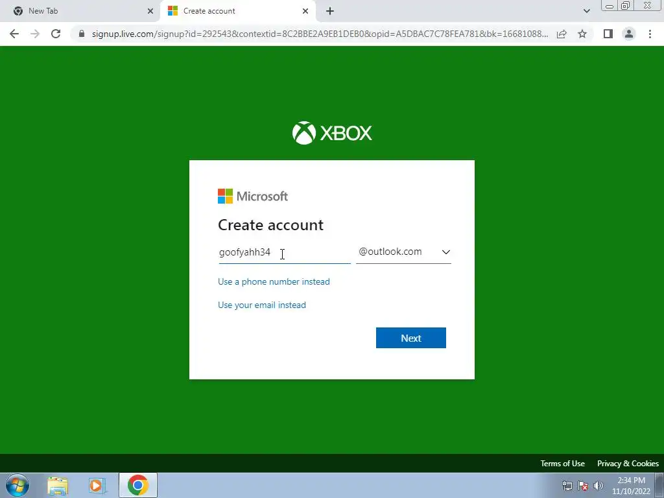
Task: Launch Windows Media Player from the taskbar
Action: point(97,486)
